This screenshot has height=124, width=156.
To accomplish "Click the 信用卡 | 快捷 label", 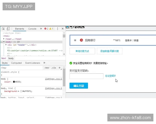I will (132, 40).
